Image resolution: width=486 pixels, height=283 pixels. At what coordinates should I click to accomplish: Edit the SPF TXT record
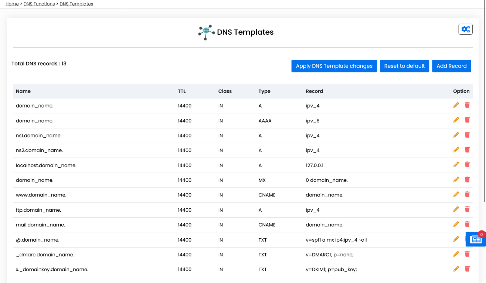pyautogui.click(x=456, y=239)
